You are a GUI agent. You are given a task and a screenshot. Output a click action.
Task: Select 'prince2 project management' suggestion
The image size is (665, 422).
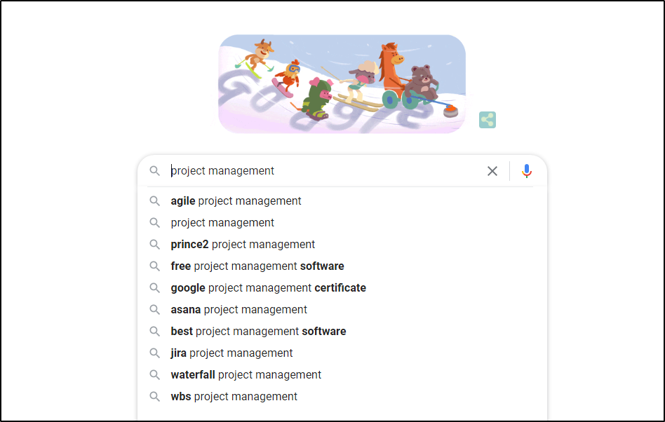click(243, 245)
